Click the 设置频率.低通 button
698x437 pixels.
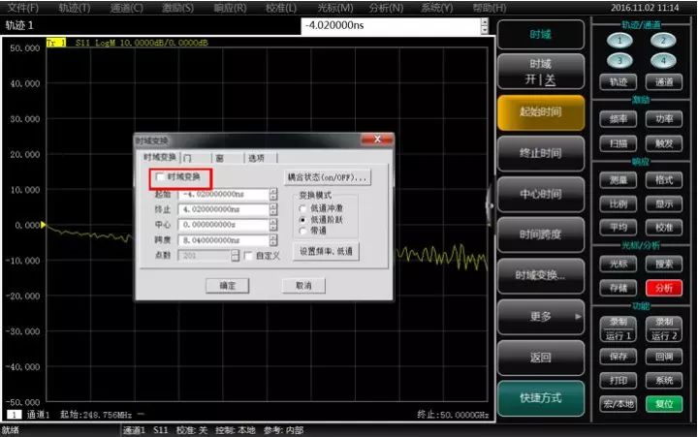pos(326,251)
